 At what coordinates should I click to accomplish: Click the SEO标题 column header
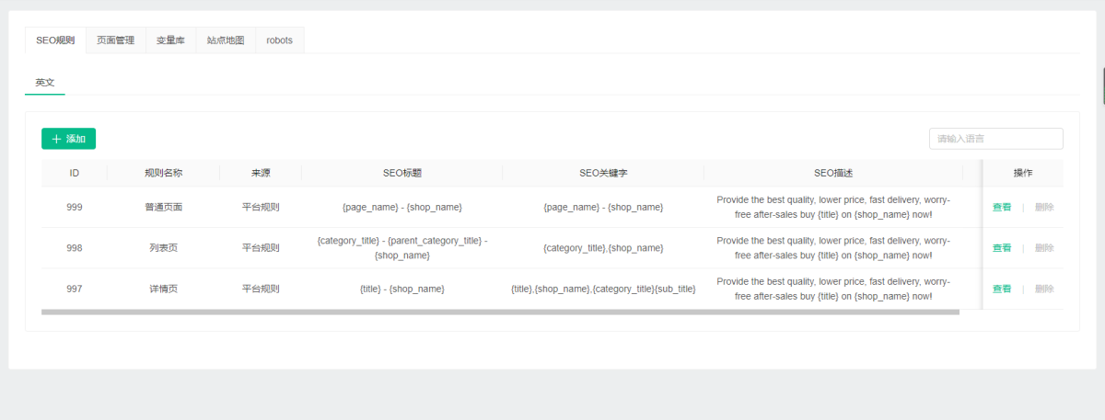(402, 173)
